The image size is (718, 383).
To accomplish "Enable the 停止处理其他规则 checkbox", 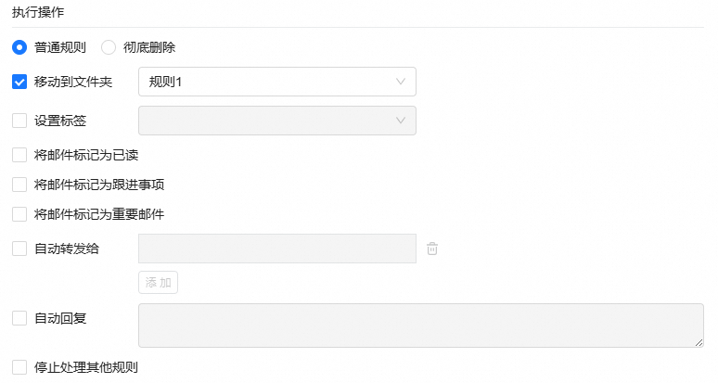I will coord(19,366).
